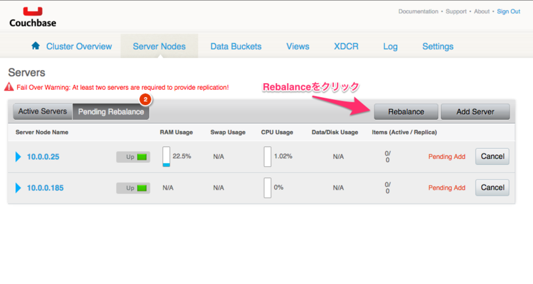This screenshot has height=284, width=533.
Task: Click the red 2 badge on Pending Rebalance
Action: click(x=145, y=99)
